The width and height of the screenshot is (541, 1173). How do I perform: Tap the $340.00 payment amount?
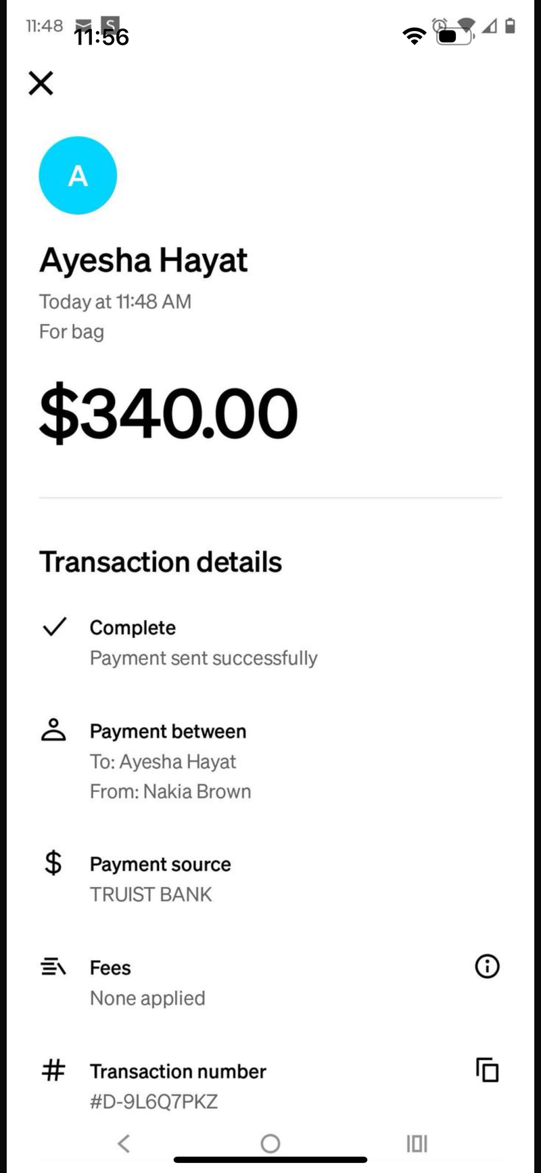pyautogui.click(x=168, y=412)
